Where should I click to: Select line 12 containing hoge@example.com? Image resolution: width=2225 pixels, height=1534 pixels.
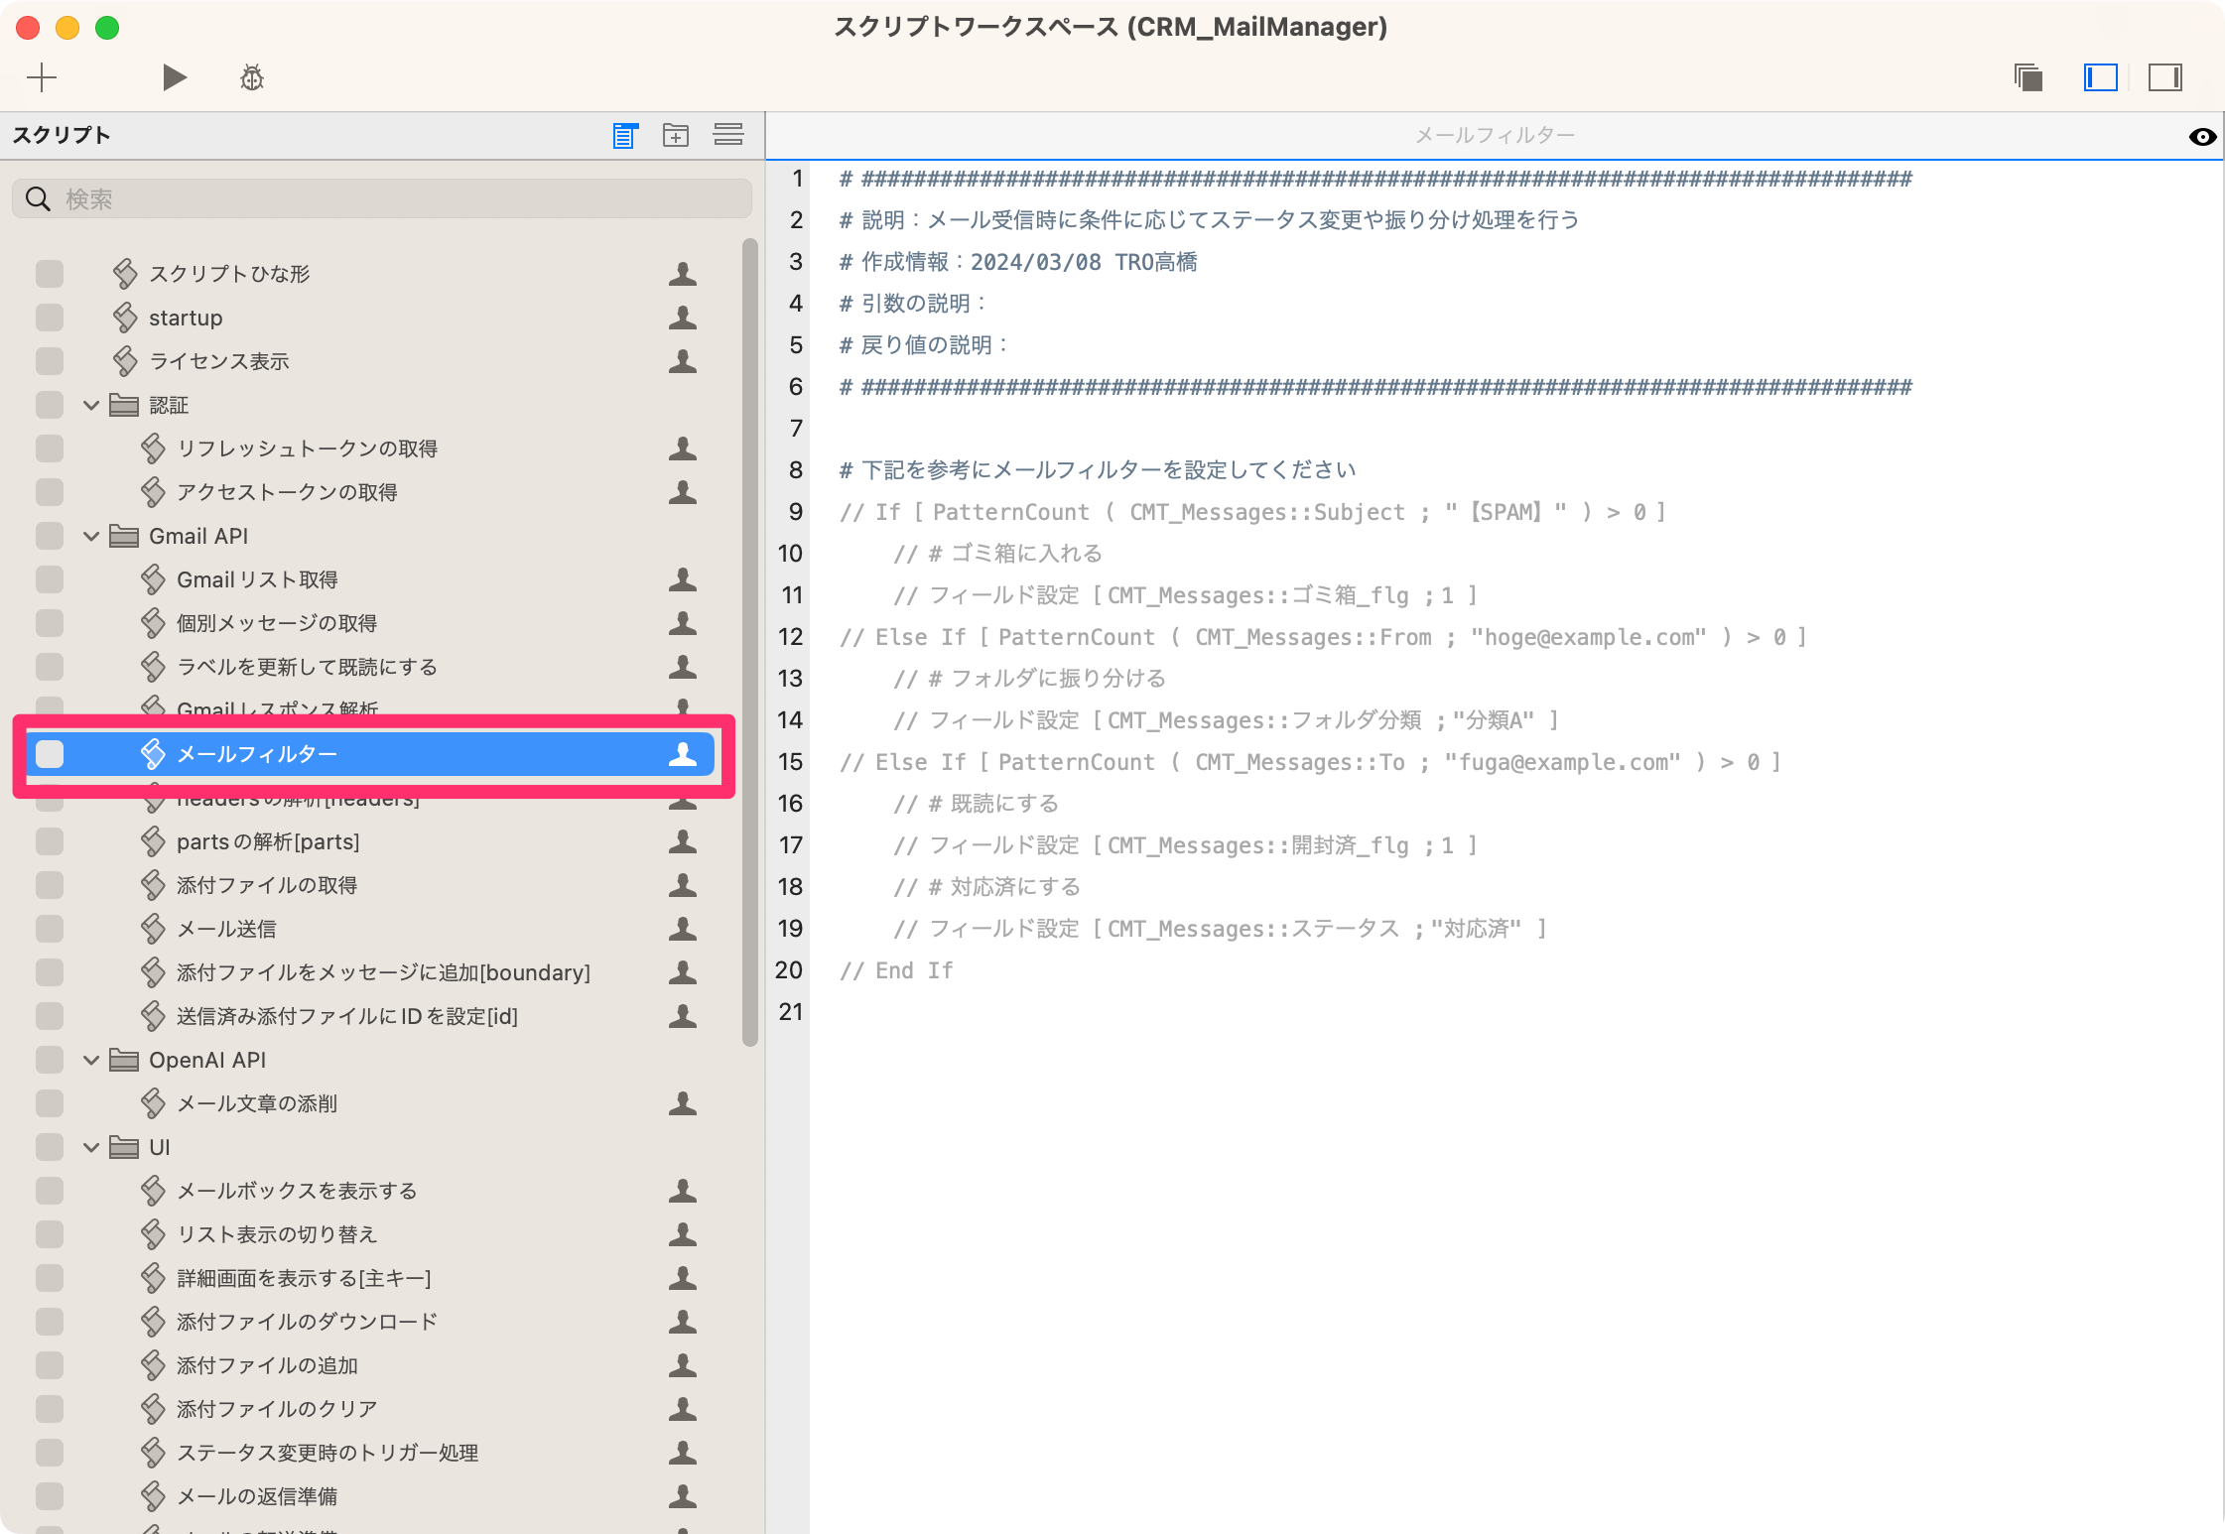point(1323,637)
